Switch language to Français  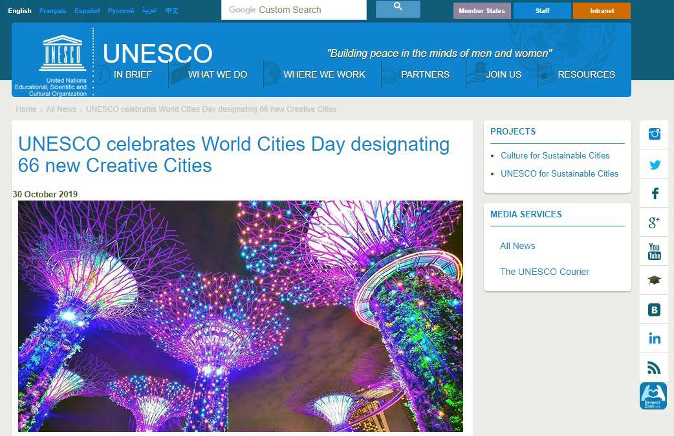(x=53, y=11)
